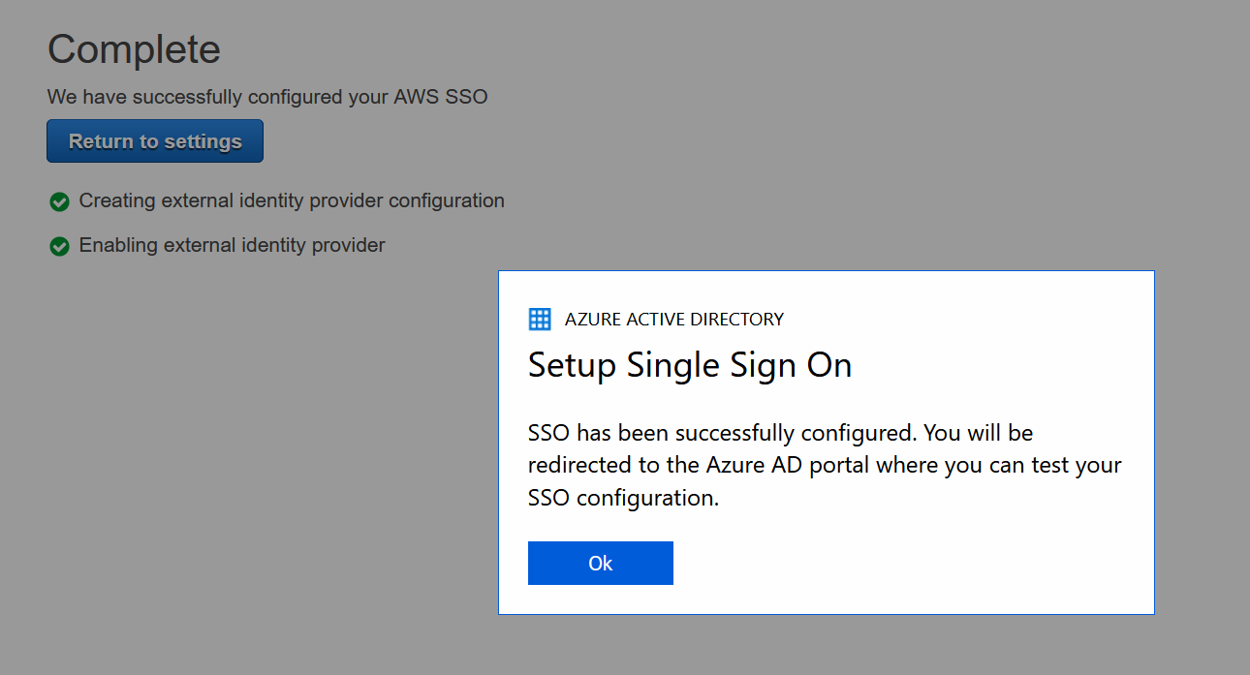Screen dimensions: 1250x675
Task: Click the final SSO configuration. line in dialog
Action: [624, 498]
